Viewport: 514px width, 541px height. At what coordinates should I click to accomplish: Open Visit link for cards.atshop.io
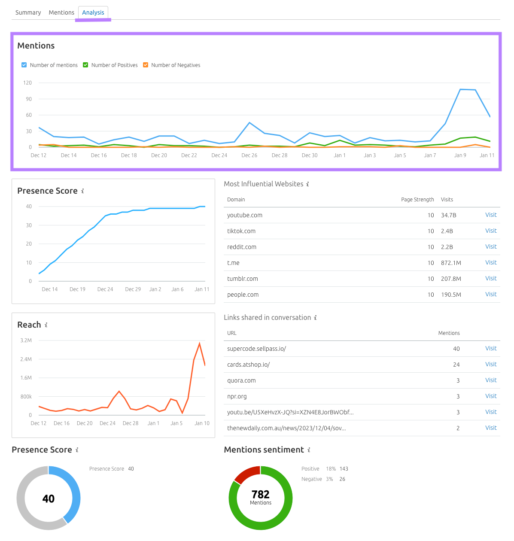click(x=491, y=365)
